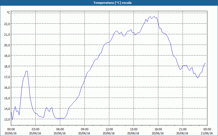The image size is (218, 136).
Task: Click the 09:00 time label
Action: pyautogui.click(x=84, y=129)
